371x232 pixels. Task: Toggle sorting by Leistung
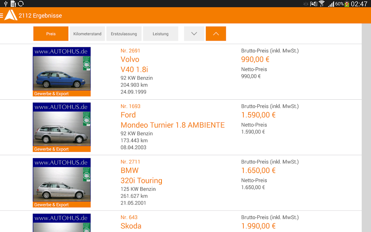(x=160, y=33)
